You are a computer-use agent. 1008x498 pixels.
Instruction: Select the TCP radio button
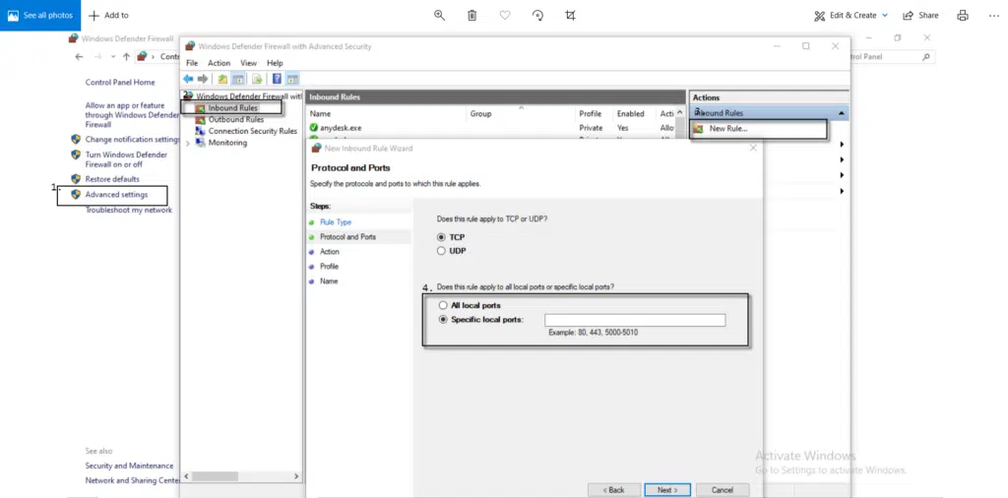[441, 237]
